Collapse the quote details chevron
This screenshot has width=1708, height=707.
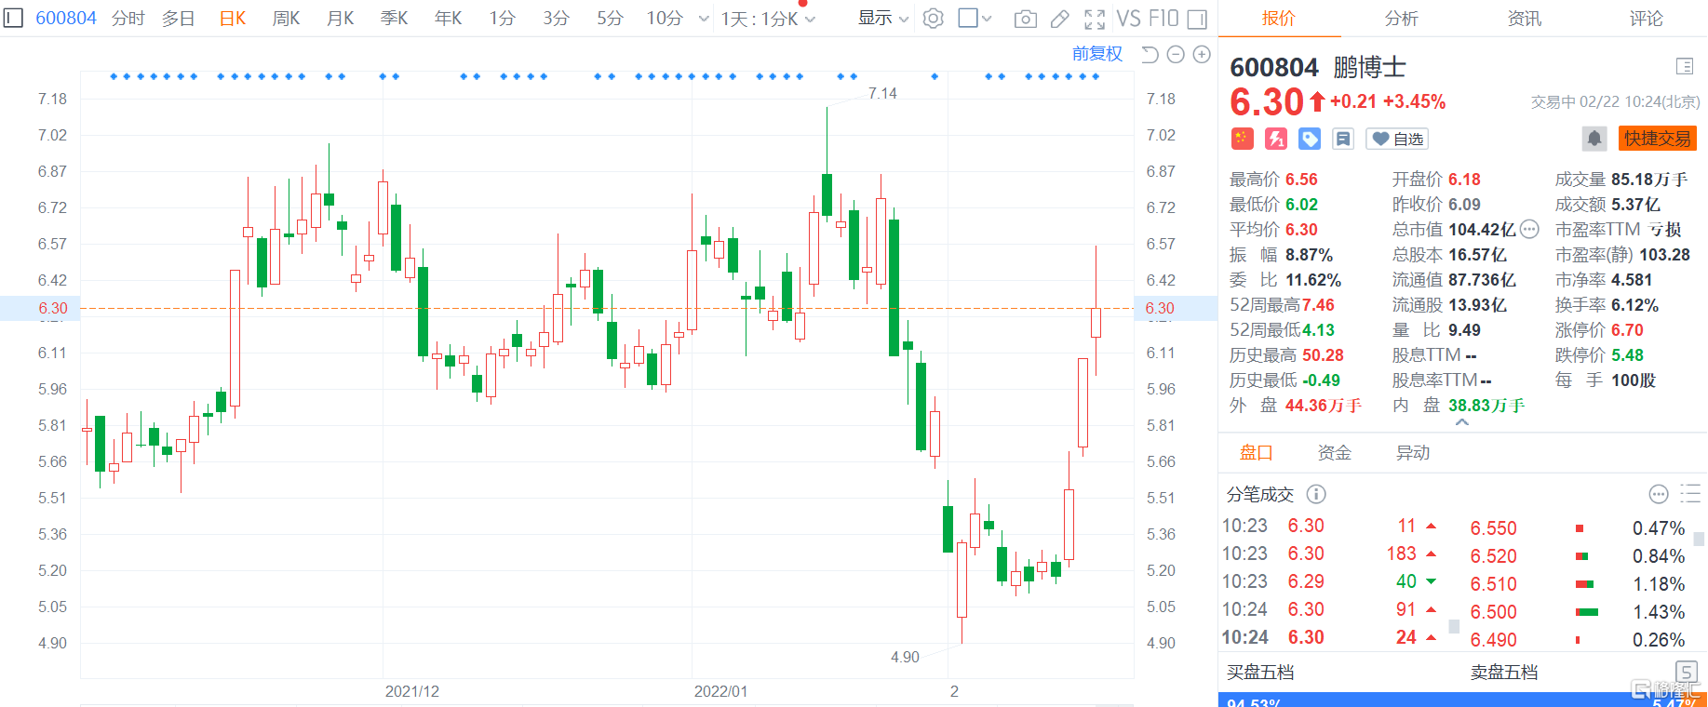tap(1462, 422)
